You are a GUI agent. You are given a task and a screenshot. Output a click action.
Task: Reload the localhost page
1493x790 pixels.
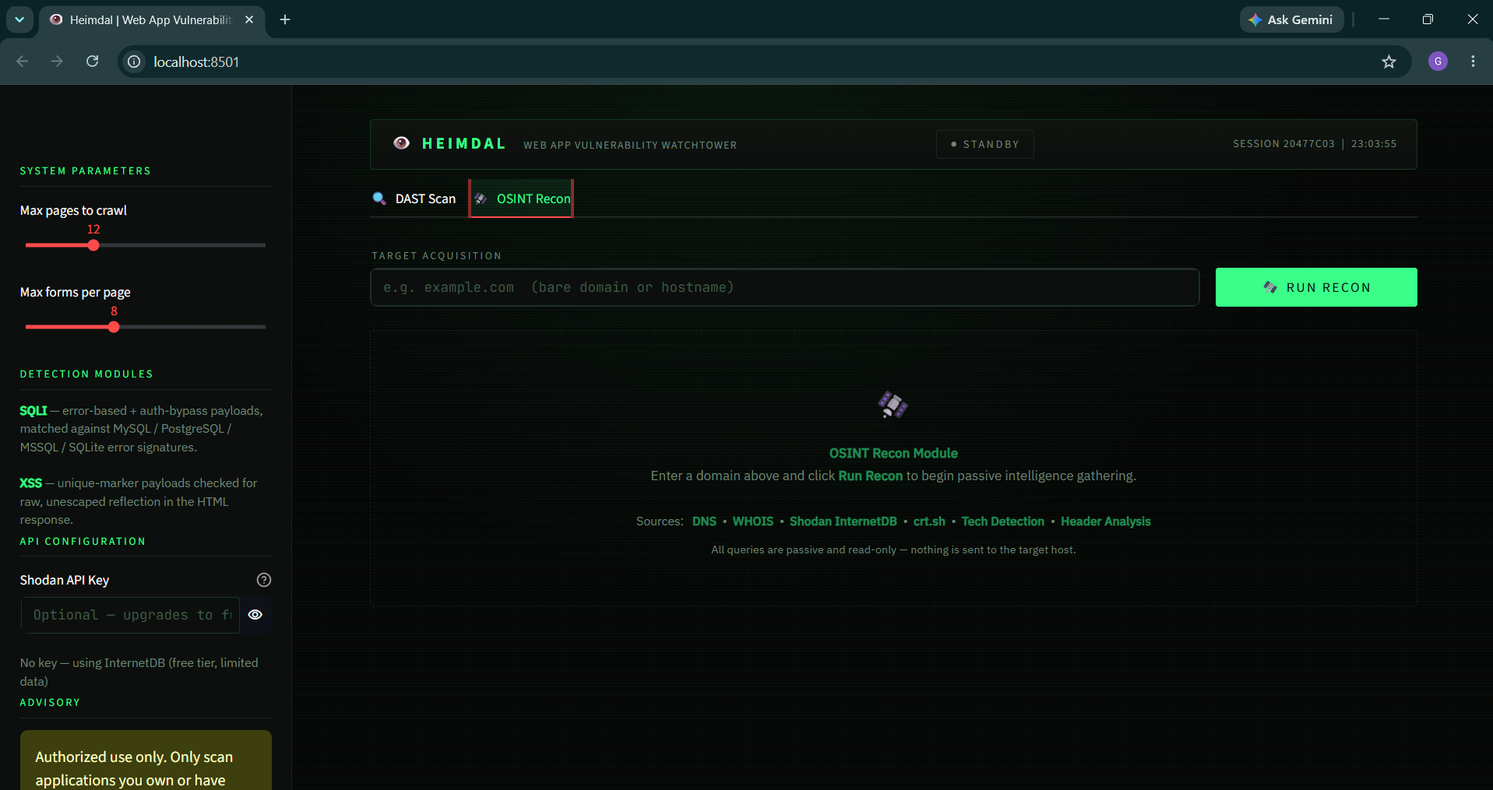(x=92, y=61)
